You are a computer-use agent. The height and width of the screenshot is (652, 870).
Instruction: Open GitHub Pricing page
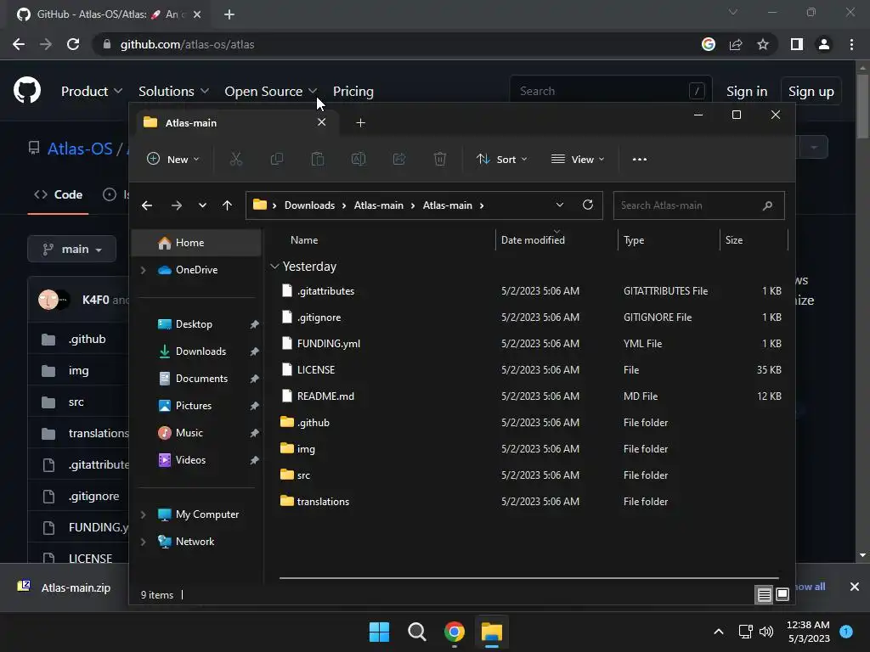point(353,92)
